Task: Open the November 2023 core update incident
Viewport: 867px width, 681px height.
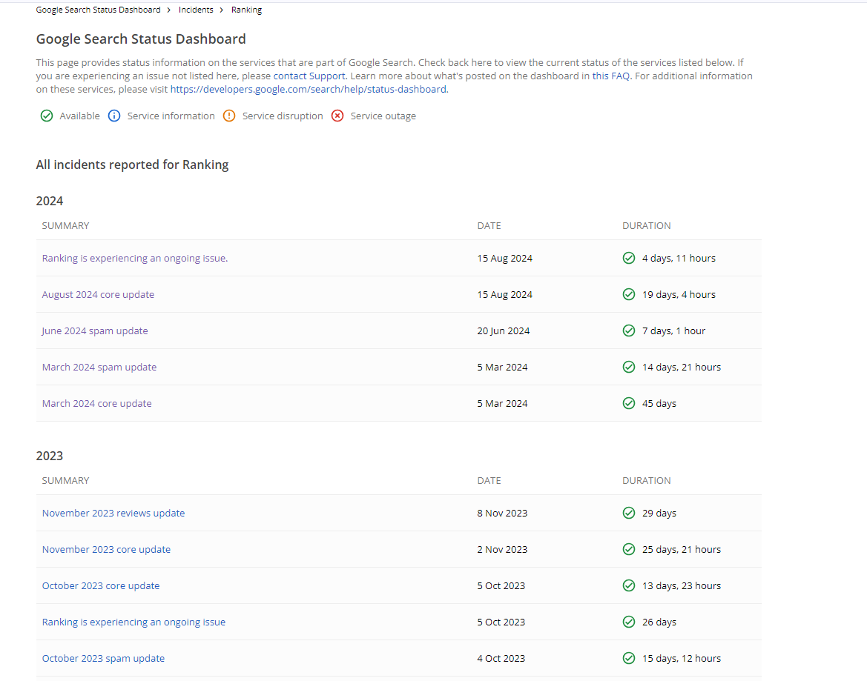Action: [x=106, y=550]
